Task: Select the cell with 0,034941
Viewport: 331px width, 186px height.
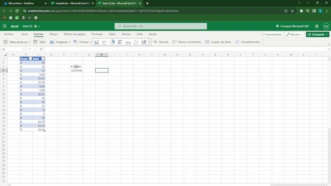Action: (76, 70)
